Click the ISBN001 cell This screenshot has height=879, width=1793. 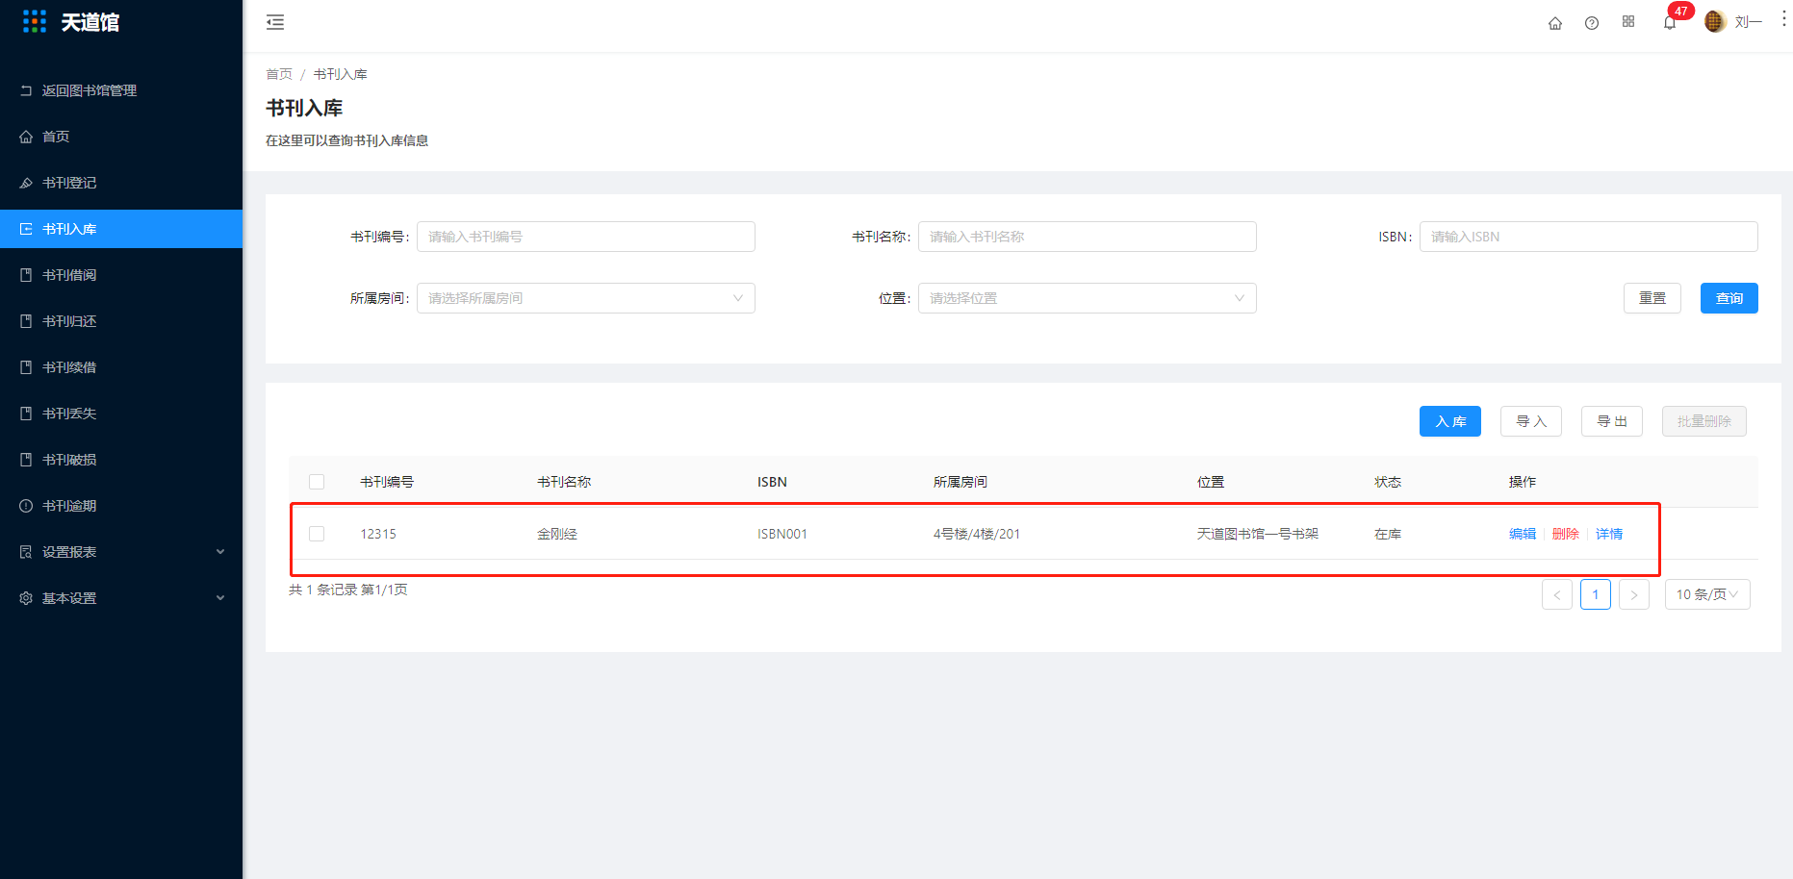tap(782, 534)
